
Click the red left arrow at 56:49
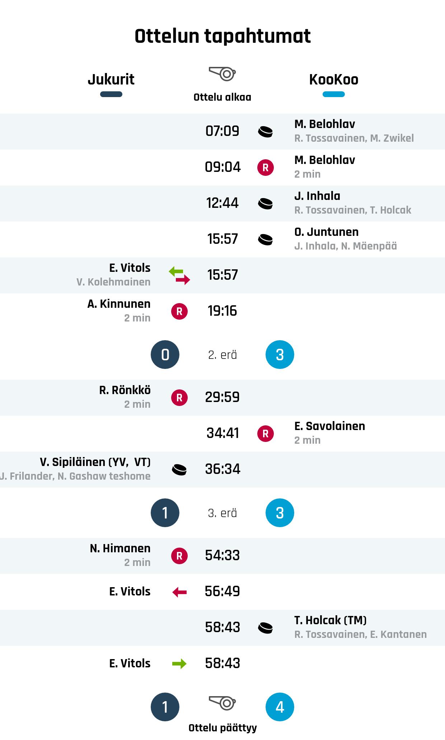point(179,592)
